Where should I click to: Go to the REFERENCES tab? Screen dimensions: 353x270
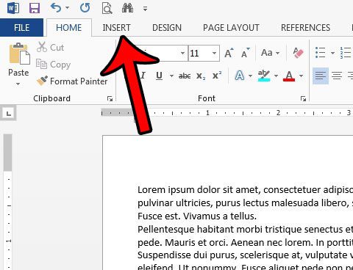[x=305, y=27]
